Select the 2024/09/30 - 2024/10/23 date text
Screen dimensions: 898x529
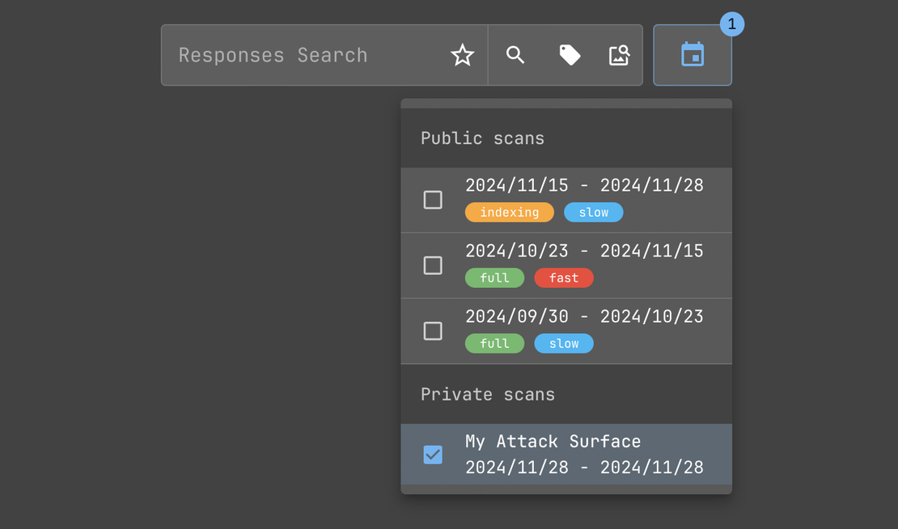(x=584, y=316)
